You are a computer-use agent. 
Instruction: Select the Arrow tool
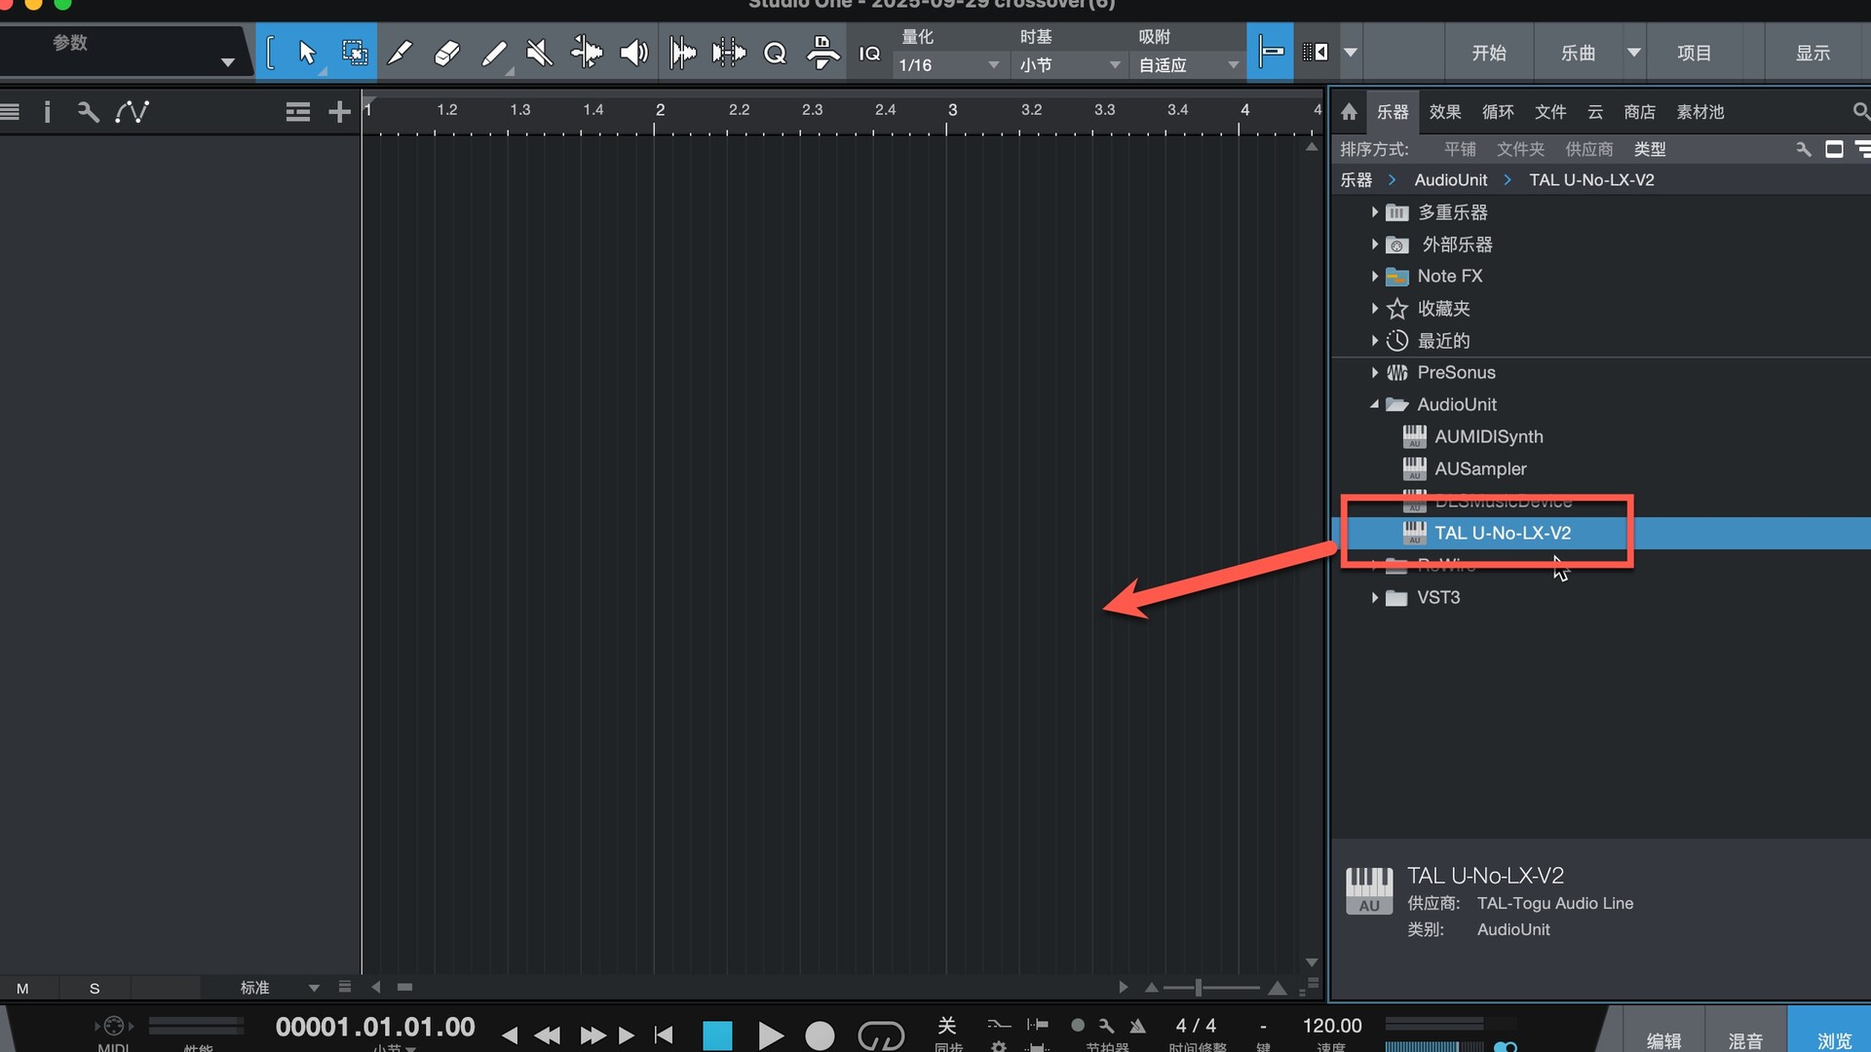(307, 53)
